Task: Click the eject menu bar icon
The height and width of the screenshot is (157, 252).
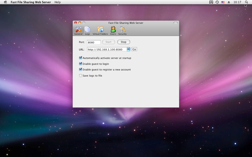Action: (x=229, y=2)
